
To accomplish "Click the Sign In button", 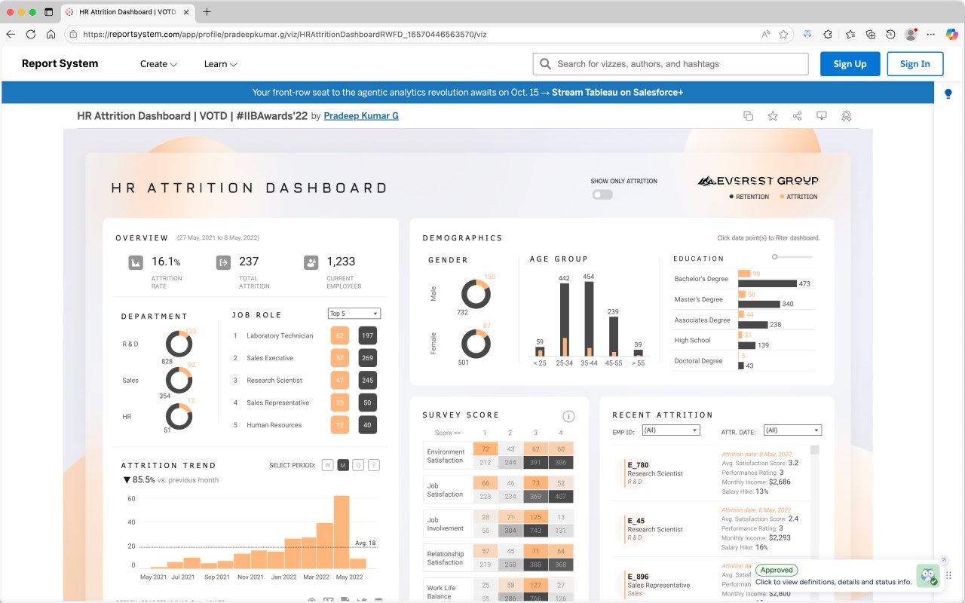I will tap(915, 64).
